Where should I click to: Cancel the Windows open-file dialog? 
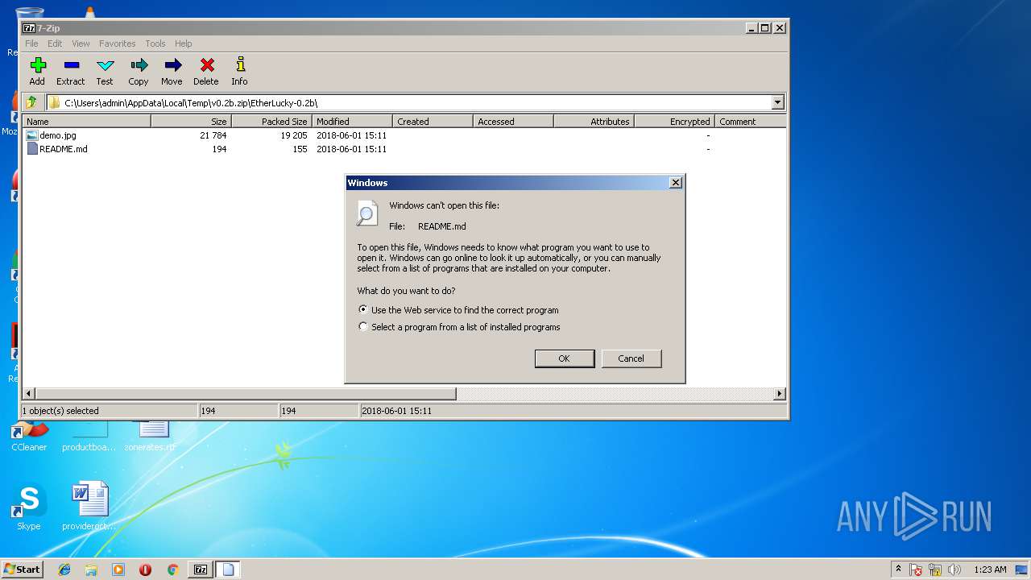click(631, 358)
